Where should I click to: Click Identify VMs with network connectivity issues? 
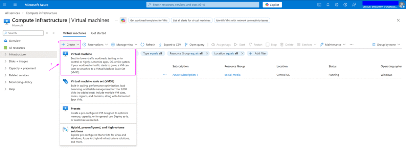[x=242, y=20]
